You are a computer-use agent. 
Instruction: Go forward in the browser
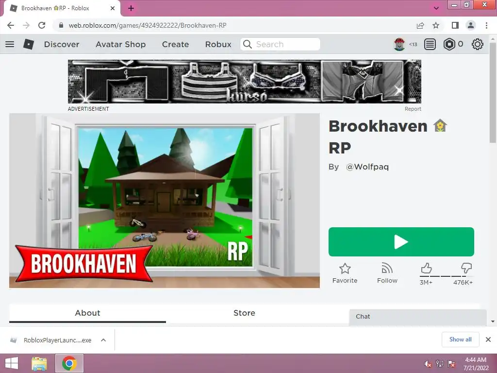point(26,25)
